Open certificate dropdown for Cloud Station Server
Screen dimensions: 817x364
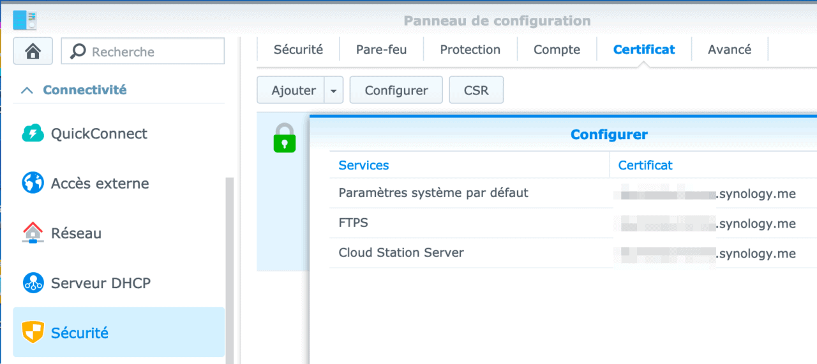point(714,253)
